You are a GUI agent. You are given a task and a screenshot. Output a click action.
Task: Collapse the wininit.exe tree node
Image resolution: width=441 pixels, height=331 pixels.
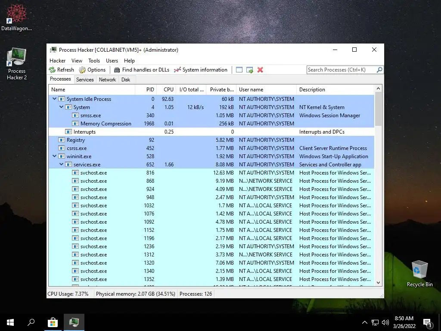55,156
